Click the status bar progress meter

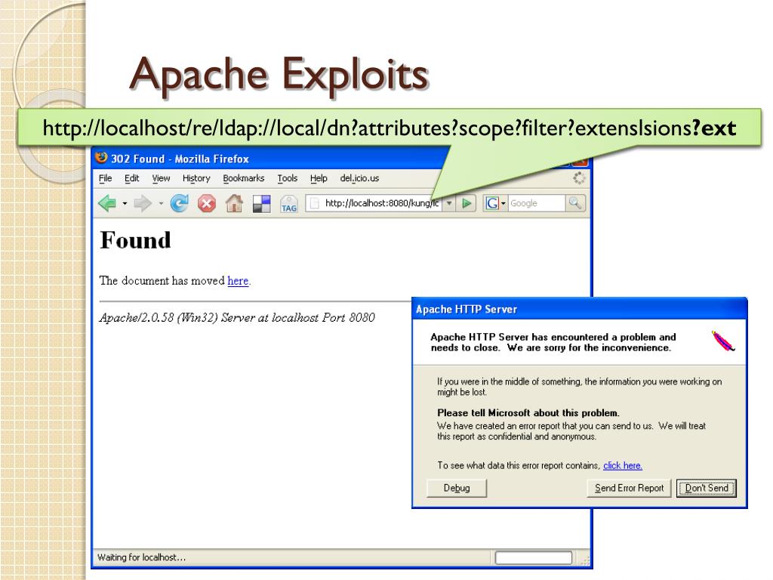534,557
